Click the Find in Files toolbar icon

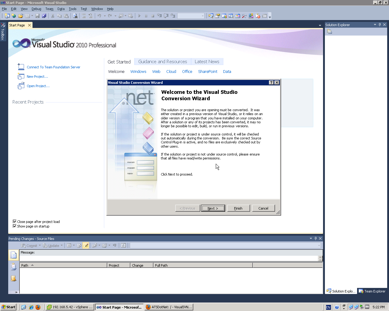75,16
